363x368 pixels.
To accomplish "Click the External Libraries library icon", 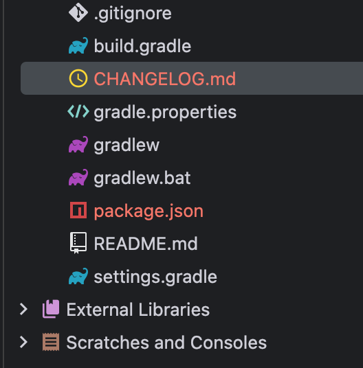I will click(x=51, y=309).
